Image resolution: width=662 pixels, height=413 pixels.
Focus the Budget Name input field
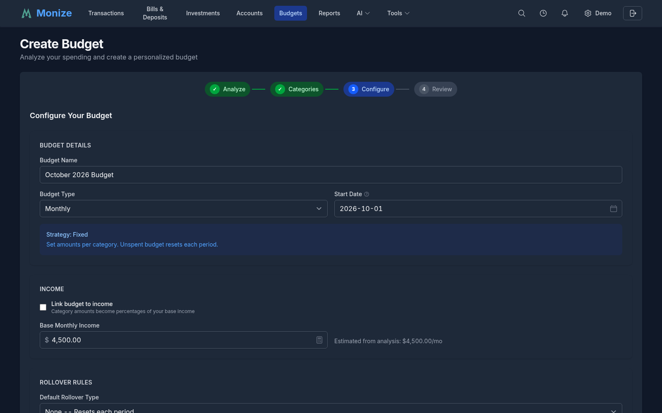[331, 175]
